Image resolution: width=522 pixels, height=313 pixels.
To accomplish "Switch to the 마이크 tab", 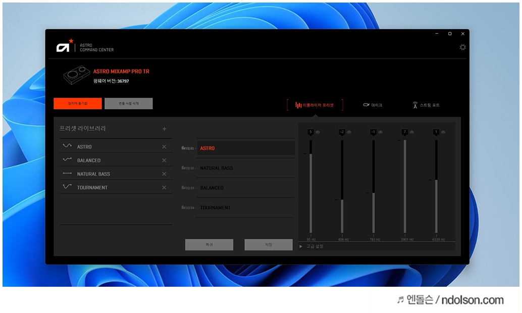I will click(x=373, y=105).
